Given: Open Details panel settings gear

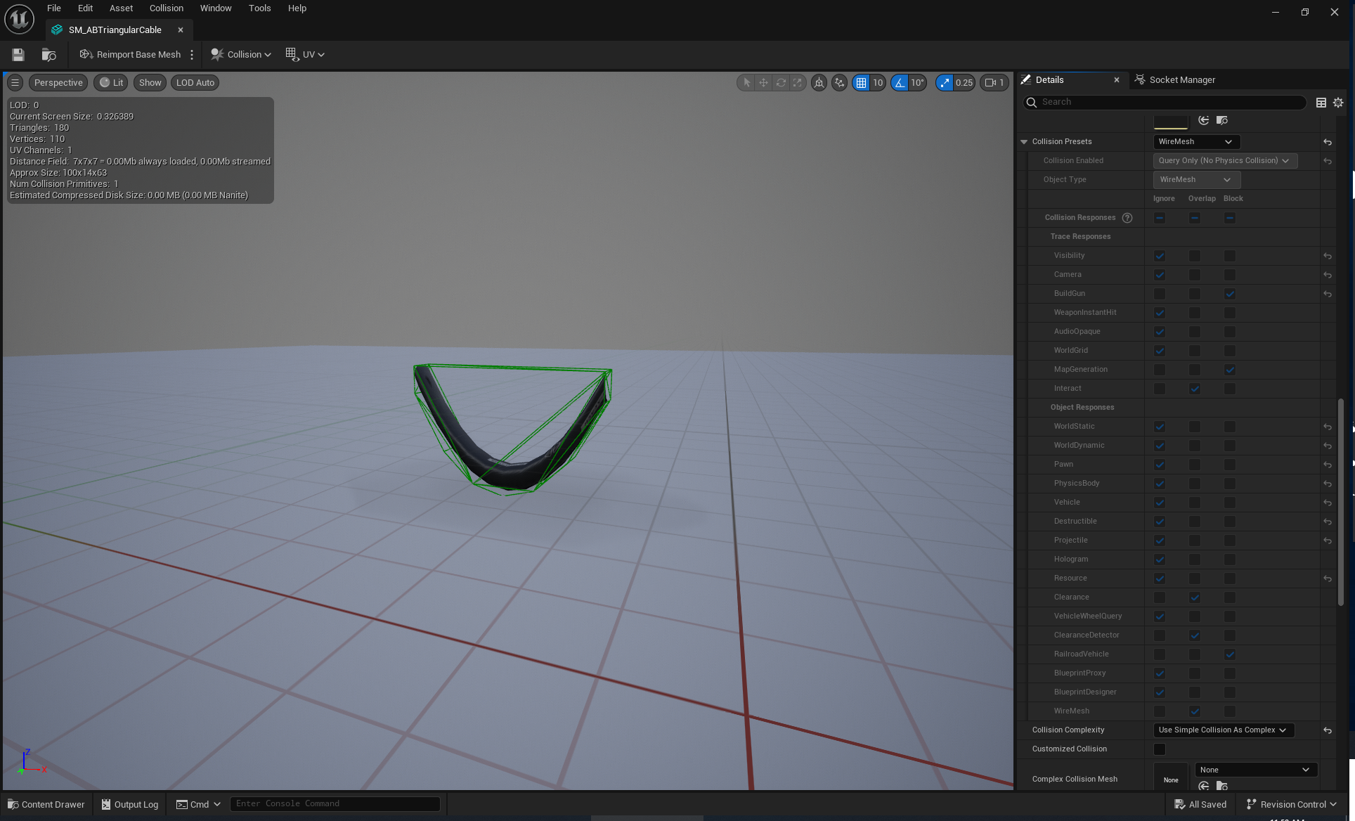Looking at the screenshot, I should click(x=1338, y=103).
